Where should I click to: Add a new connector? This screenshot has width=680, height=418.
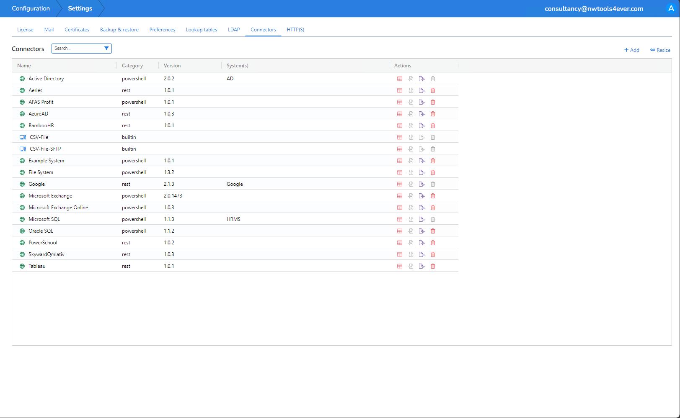631,50
